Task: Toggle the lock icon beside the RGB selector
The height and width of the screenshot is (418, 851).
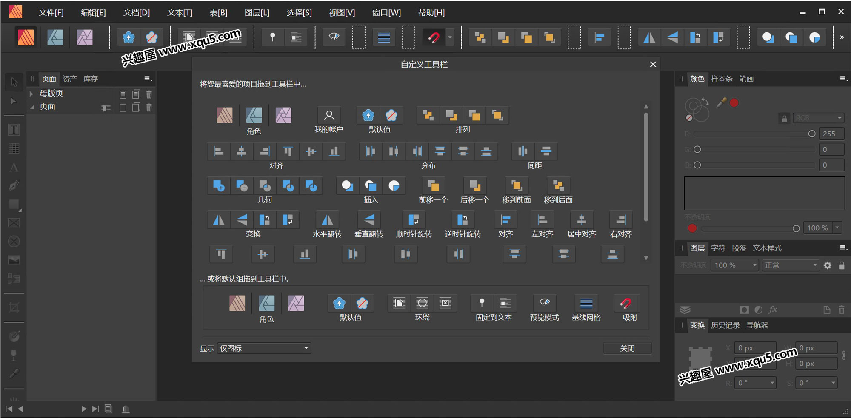Action: [x=785, y=119]
